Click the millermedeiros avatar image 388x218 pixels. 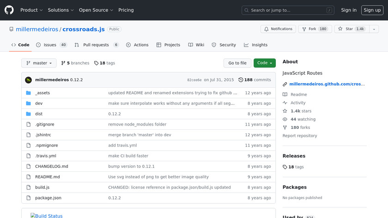coord(29,80)
